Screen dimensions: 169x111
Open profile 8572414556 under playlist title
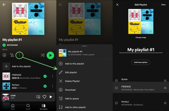click(10, 45)
